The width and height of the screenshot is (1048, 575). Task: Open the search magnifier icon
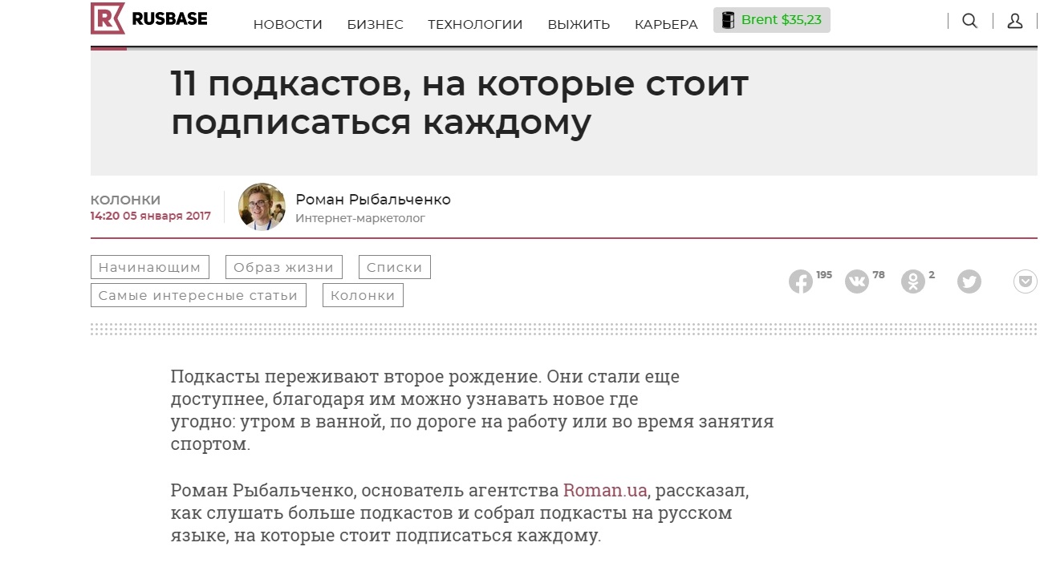click(x=969, y=21)
